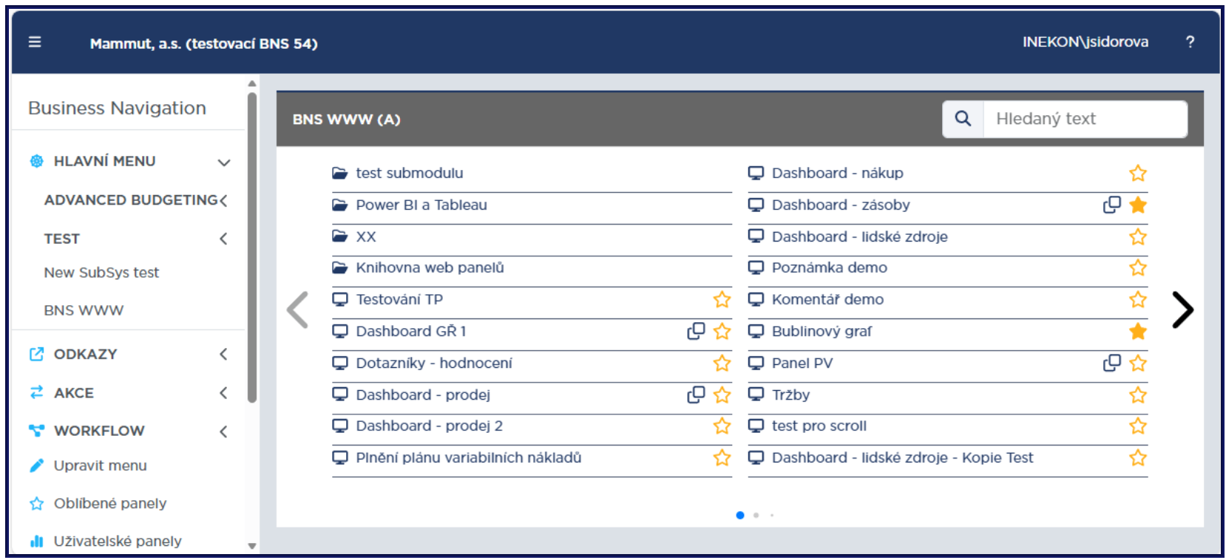This screenshot has width=1226, height=560.
Task: Go to next page with right arrow
Action: click(x=1182, y=310)
